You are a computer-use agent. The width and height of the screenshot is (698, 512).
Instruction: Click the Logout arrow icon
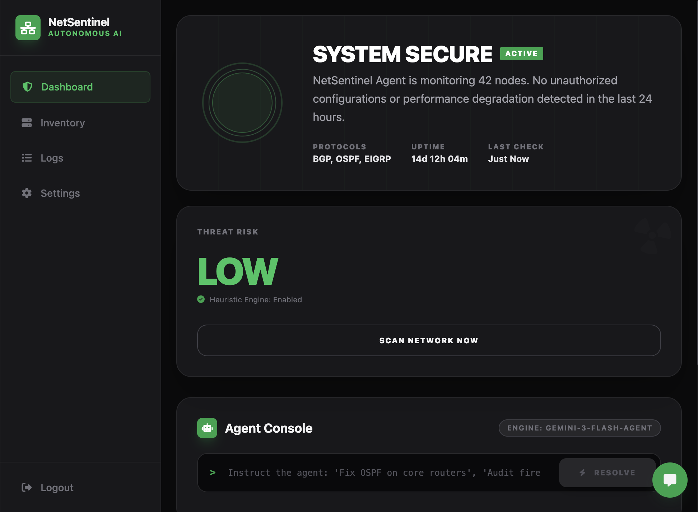[x=27, y=487]
